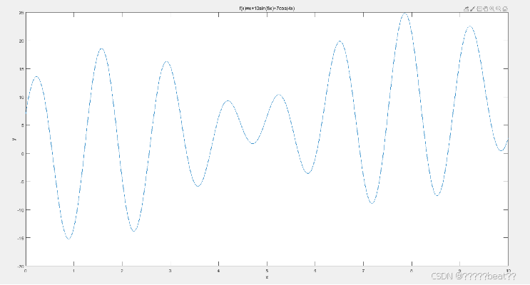Click the plot title f(x) formula
Image resolution: width=530 pixels, height=285 pixels.
[267, 8]
